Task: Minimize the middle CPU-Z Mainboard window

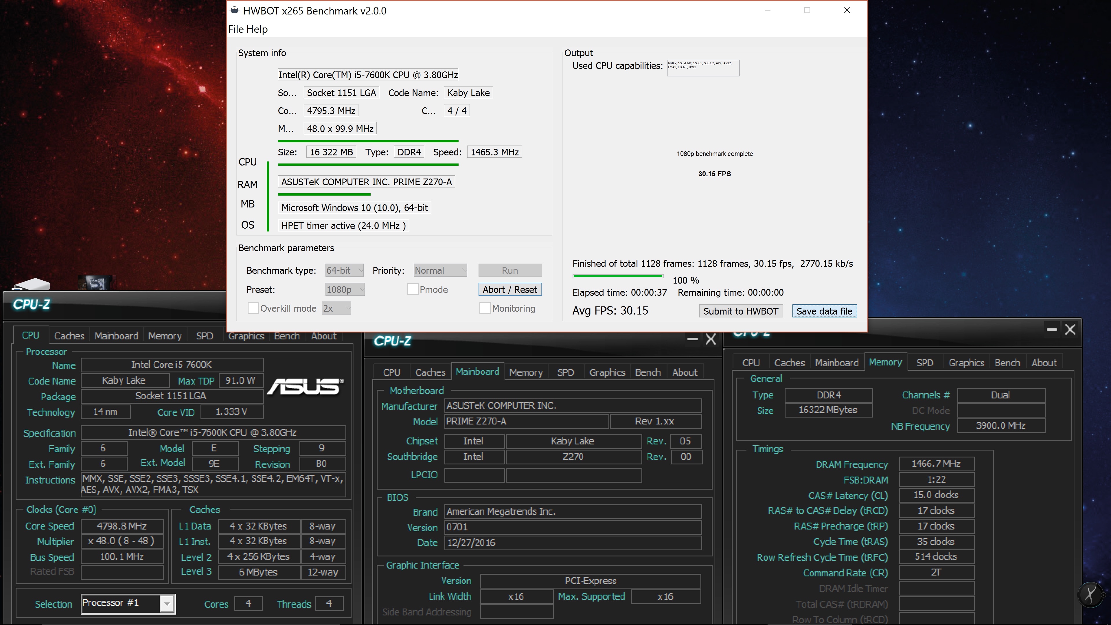Action: pyautogui.click(x=692, y=340)
